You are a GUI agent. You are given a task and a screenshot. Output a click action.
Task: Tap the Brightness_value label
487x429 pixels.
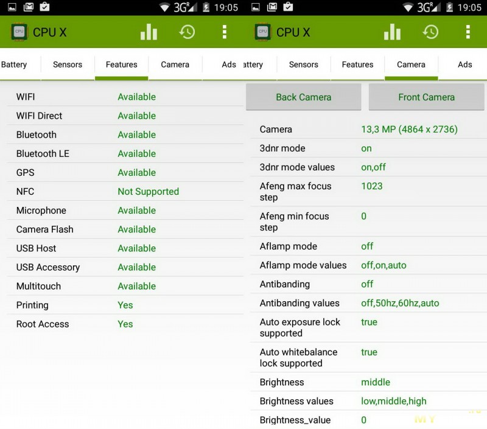295,420
